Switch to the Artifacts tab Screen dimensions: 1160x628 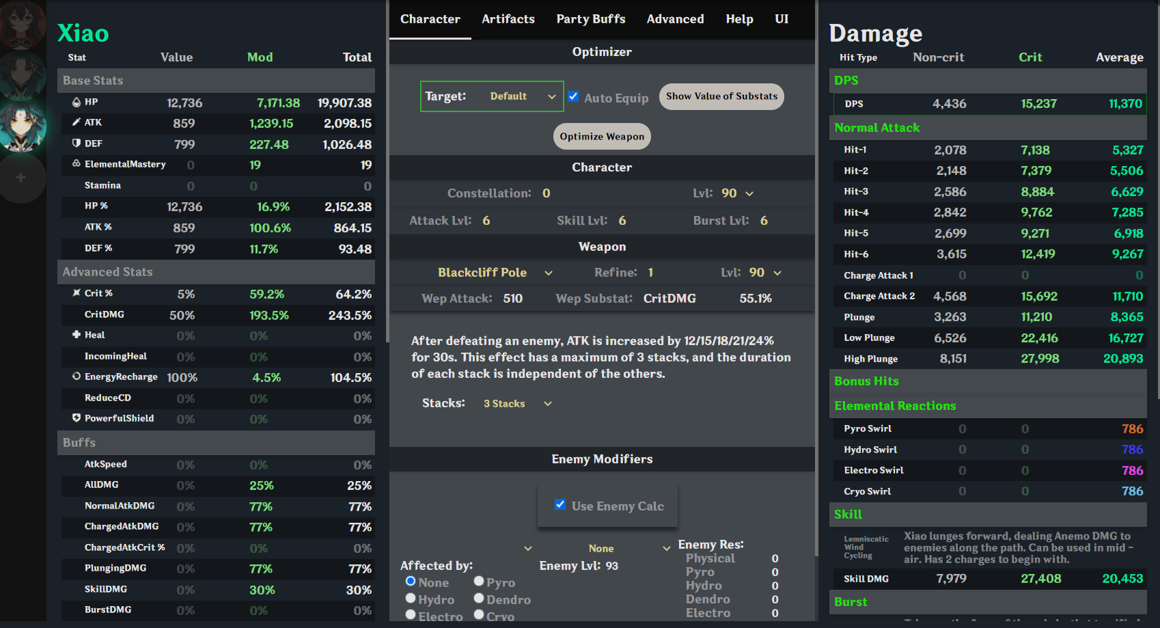pyautogui.click(x=508, y=19)
